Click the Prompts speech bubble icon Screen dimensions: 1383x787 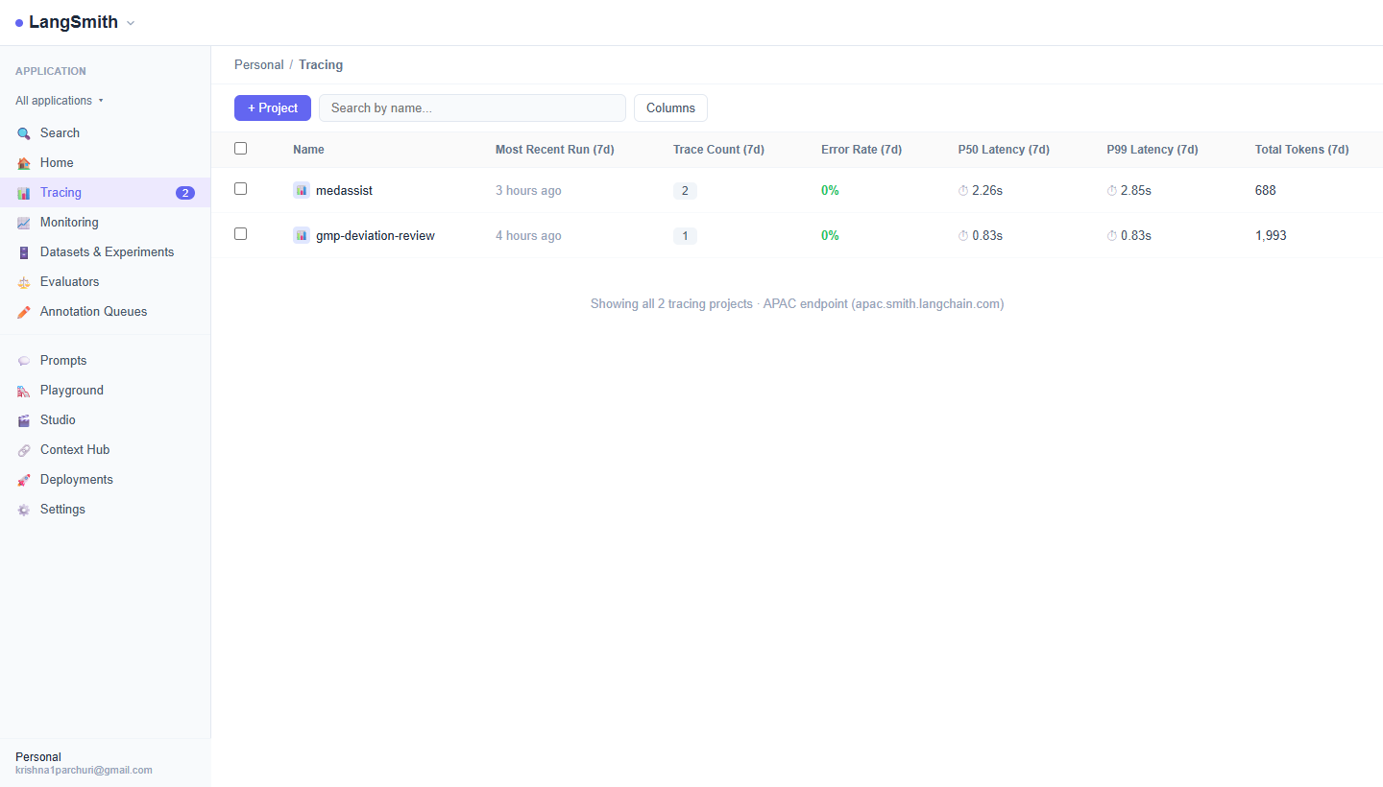pyautogui.click(x=24, y=361)
